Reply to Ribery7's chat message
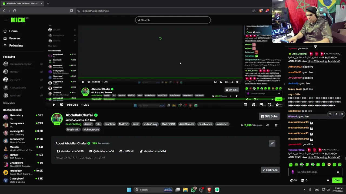The height and width of the screenshot is (194, 346). (330, 114)
